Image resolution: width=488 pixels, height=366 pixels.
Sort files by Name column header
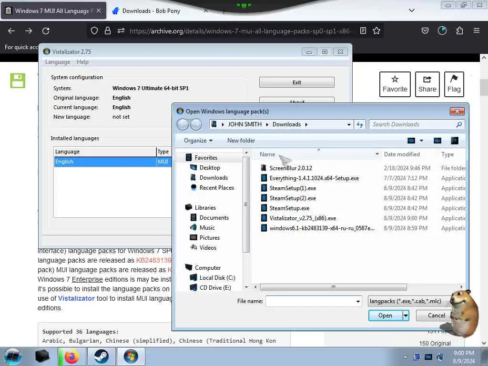pos(267,154)
